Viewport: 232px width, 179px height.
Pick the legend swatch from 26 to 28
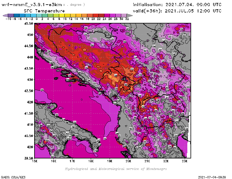click(x=113, y=15)
